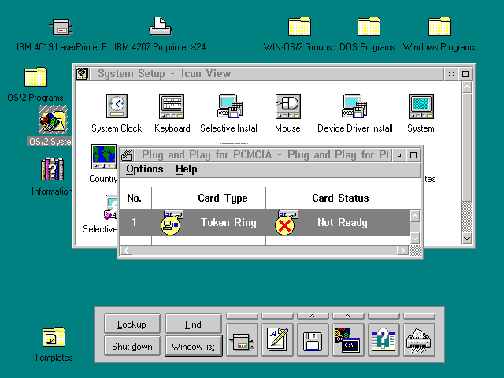
Task: Open the Plug and Play window system menu icon
Action: click(127, 155)
